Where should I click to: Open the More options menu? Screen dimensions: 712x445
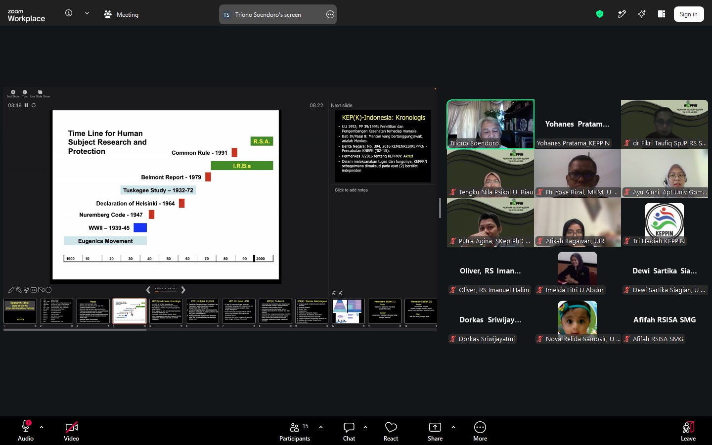point(480,431)
